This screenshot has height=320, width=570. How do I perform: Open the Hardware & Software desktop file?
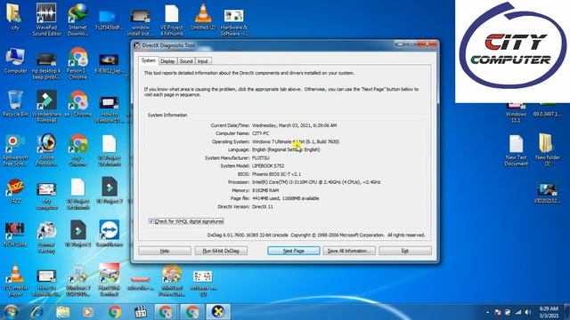coord(233,21)
